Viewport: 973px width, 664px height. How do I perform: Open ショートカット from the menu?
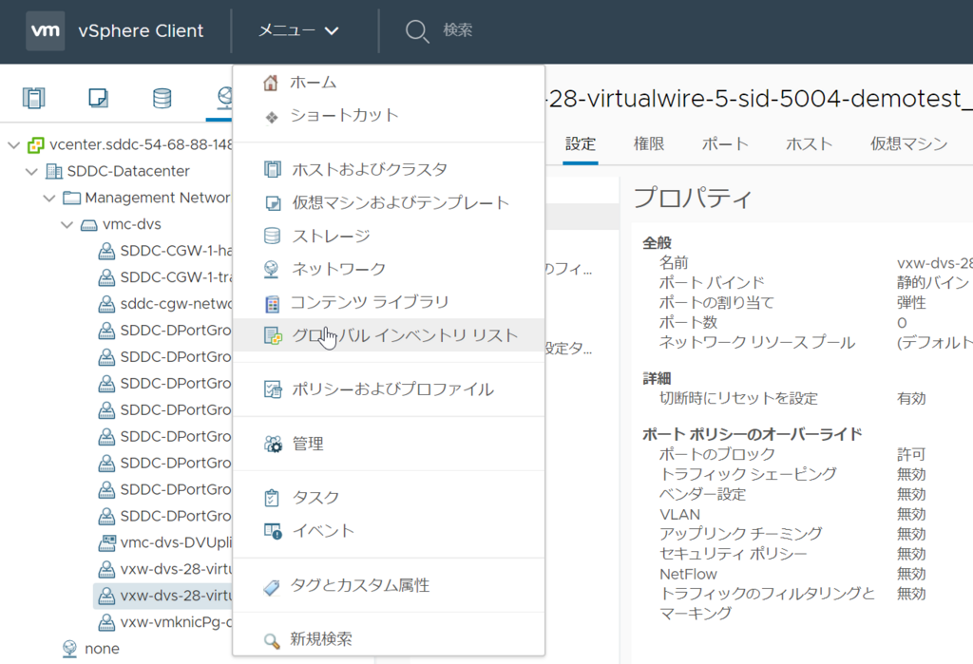pos(344,116)
